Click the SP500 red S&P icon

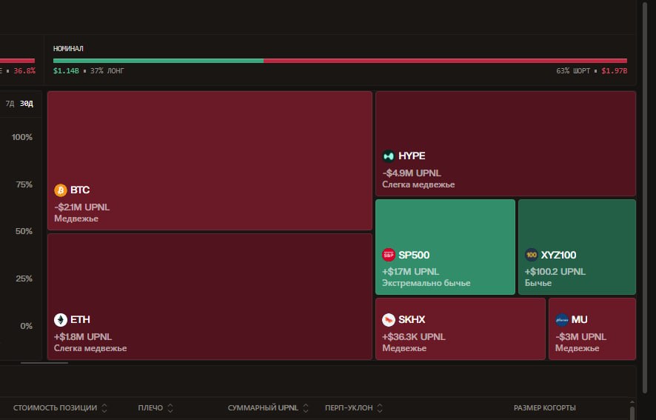(x=389, y=255)
